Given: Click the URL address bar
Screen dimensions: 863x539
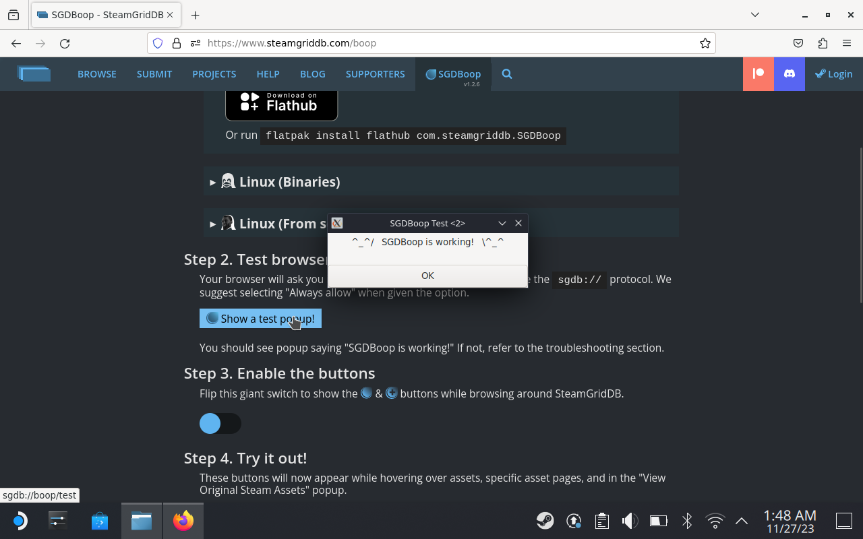Looking at the screenshot, I should [x=445, y=43].
